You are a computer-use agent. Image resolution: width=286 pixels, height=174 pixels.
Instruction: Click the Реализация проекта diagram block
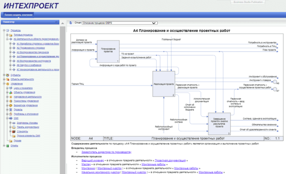(164, 84)
